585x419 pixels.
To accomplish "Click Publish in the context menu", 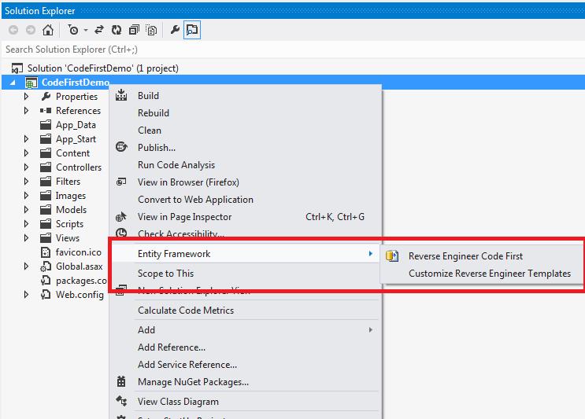I will pos(156,148).
